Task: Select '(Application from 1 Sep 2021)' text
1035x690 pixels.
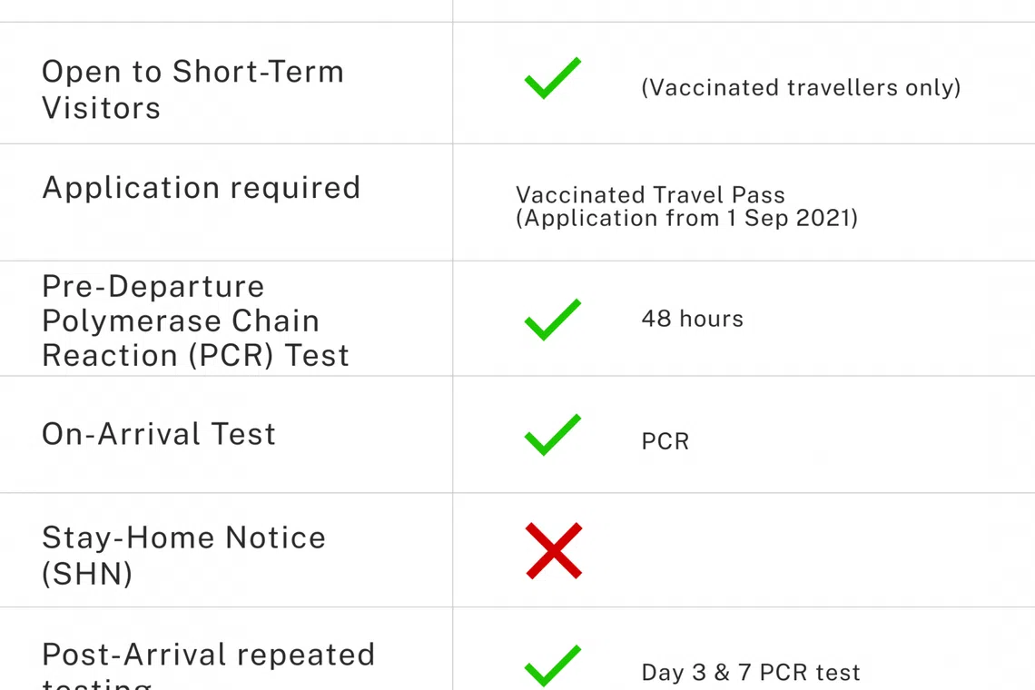Action: tap(686, 219)
